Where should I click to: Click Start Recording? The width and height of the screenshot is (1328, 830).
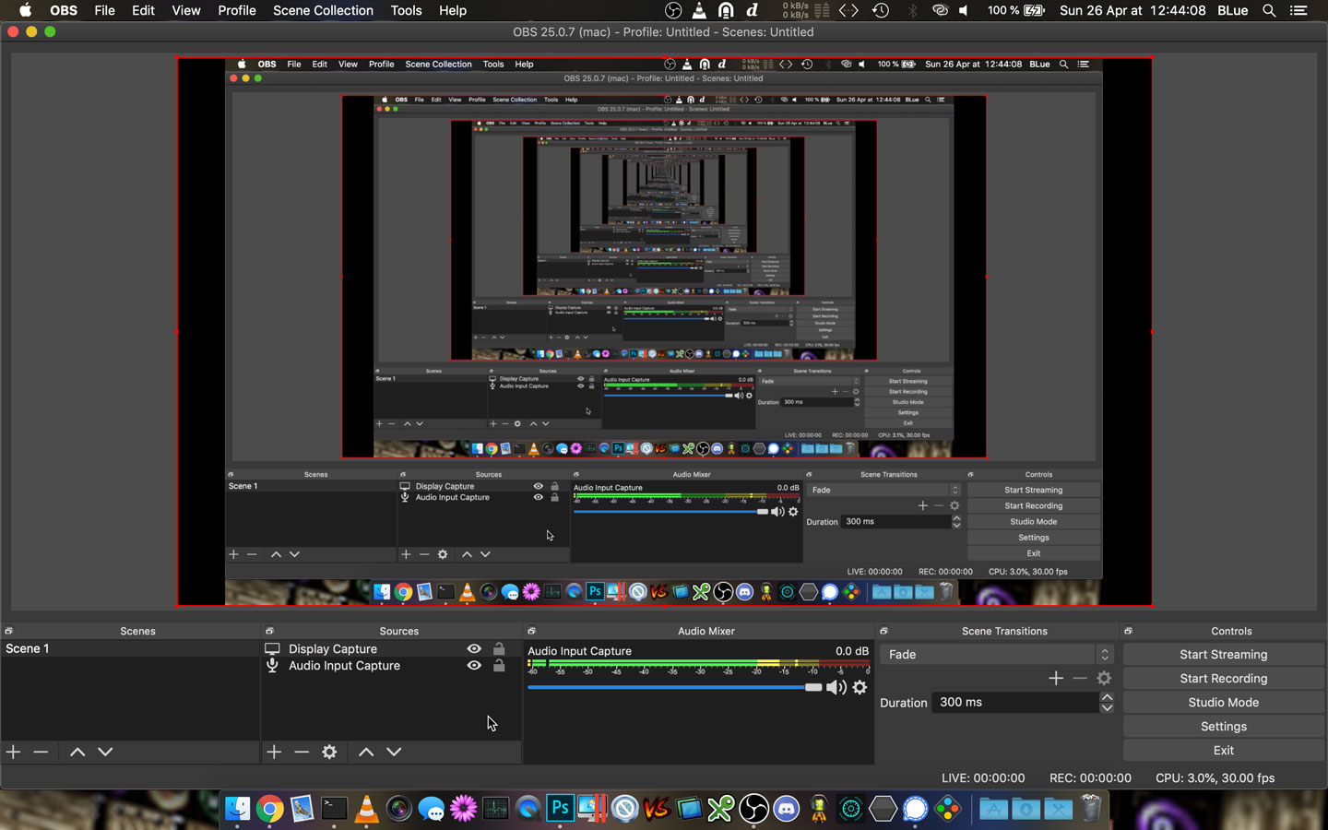coord(1223,678)
